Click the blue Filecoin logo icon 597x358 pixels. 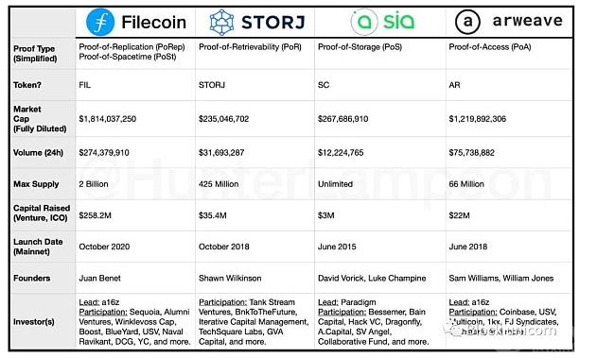click(100, 22)
